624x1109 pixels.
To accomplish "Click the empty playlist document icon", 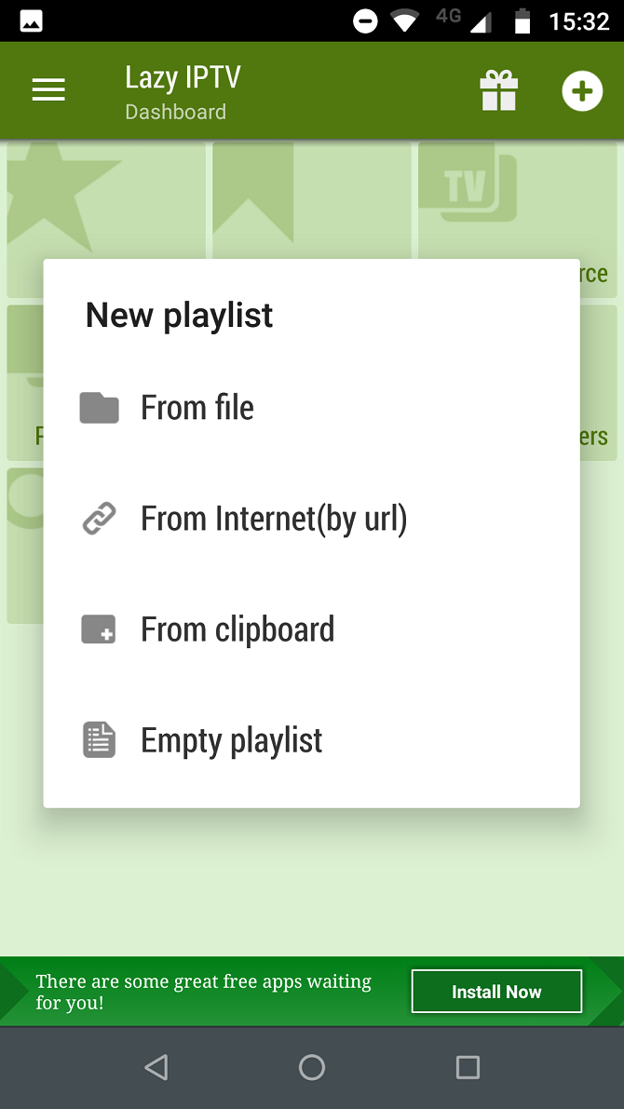I will click(x=99, y=740).
